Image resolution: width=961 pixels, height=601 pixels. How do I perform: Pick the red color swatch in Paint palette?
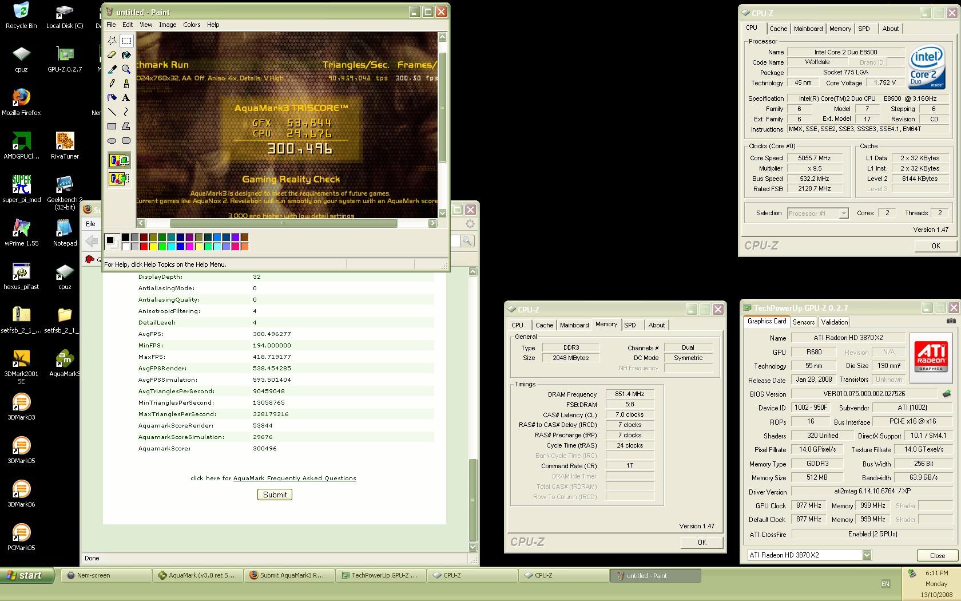(144, 247)
